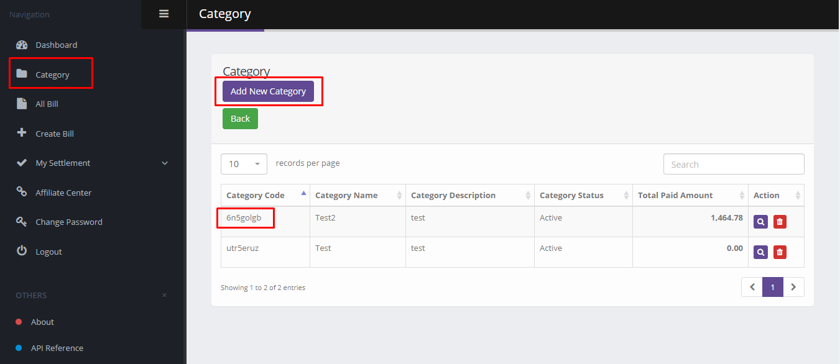This screenshot has height=364, width=840.
Task: Expand the My Settlement submenu
Action: 165,163
